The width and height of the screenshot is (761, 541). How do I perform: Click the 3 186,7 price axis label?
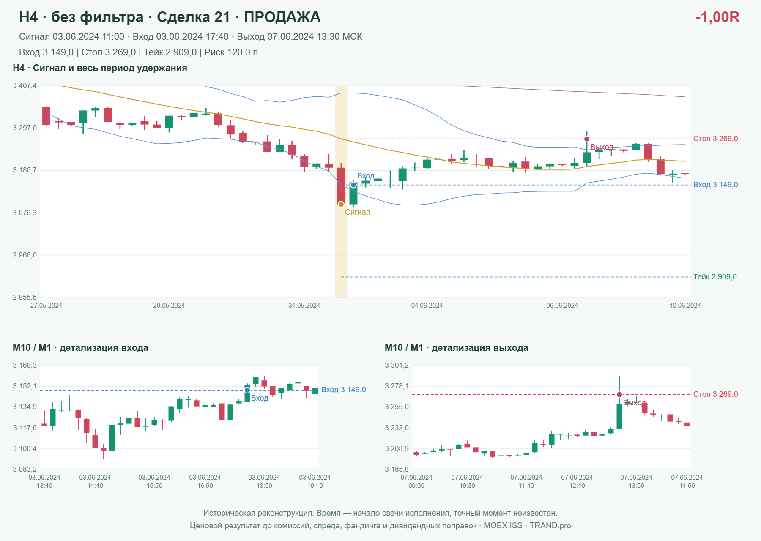[25, 170]
